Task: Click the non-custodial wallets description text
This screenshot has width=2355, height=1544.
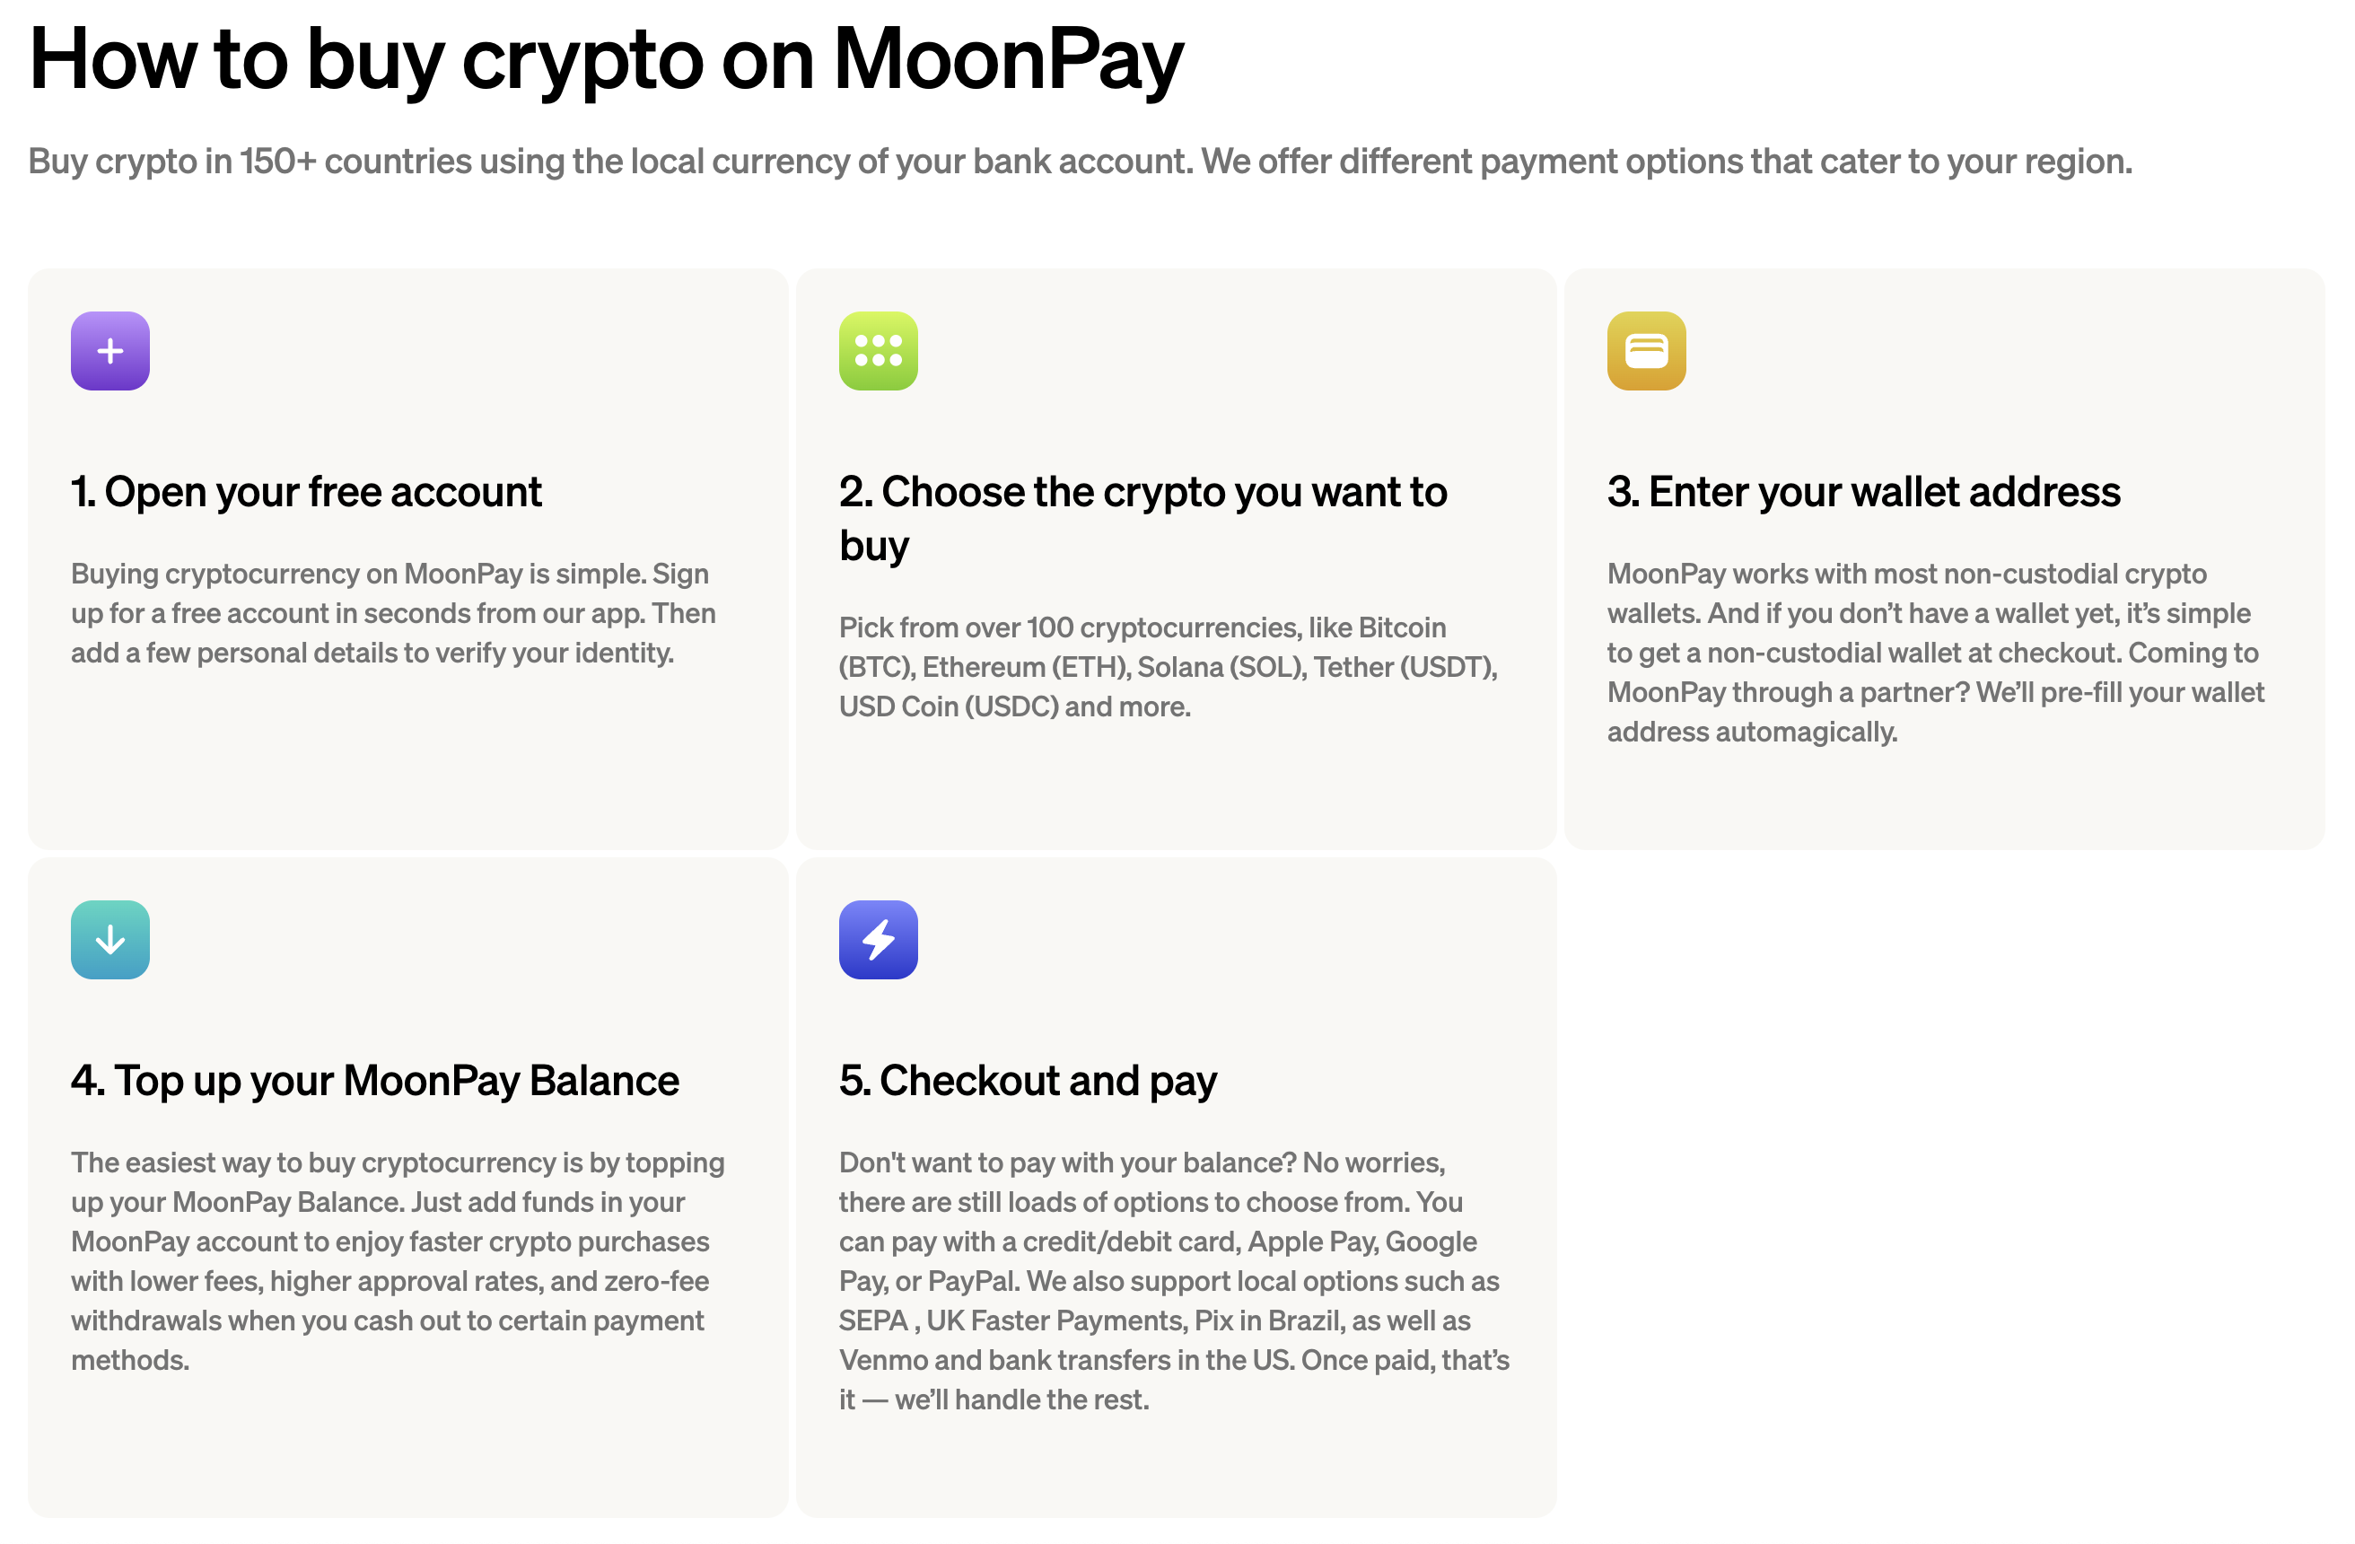Action: 1936,654
